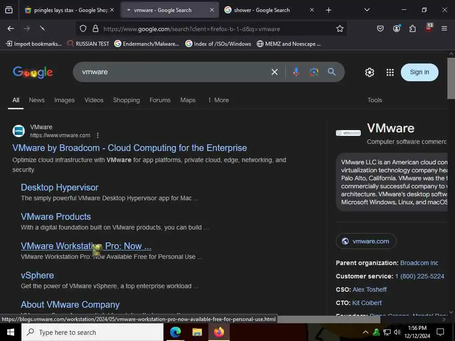This screenshot has height=341, width=455.
Task: Show hidden system tray icons
Action: click(x=366, y=332)
